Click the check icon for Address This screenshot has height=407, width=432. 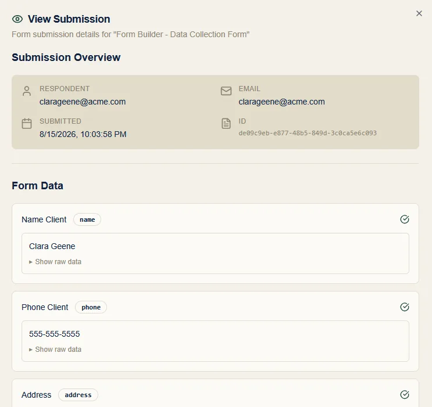tap(405, 394)
